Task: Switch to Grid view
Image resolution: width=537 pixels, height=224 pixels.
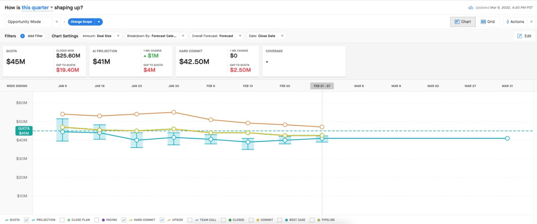Action: (x=488, y=22)
